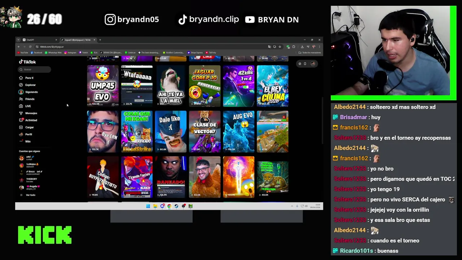Open followed account Angela
462x260 pixels.
(x=30, y=187)
